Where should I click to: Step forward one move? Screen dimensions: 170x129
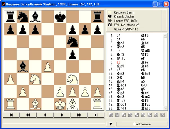pyautogui.click(x=62, y=115)
